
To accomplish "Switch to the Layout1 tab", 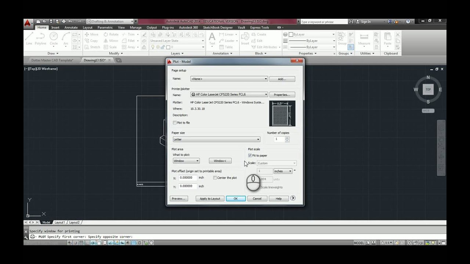I will 59,222.
